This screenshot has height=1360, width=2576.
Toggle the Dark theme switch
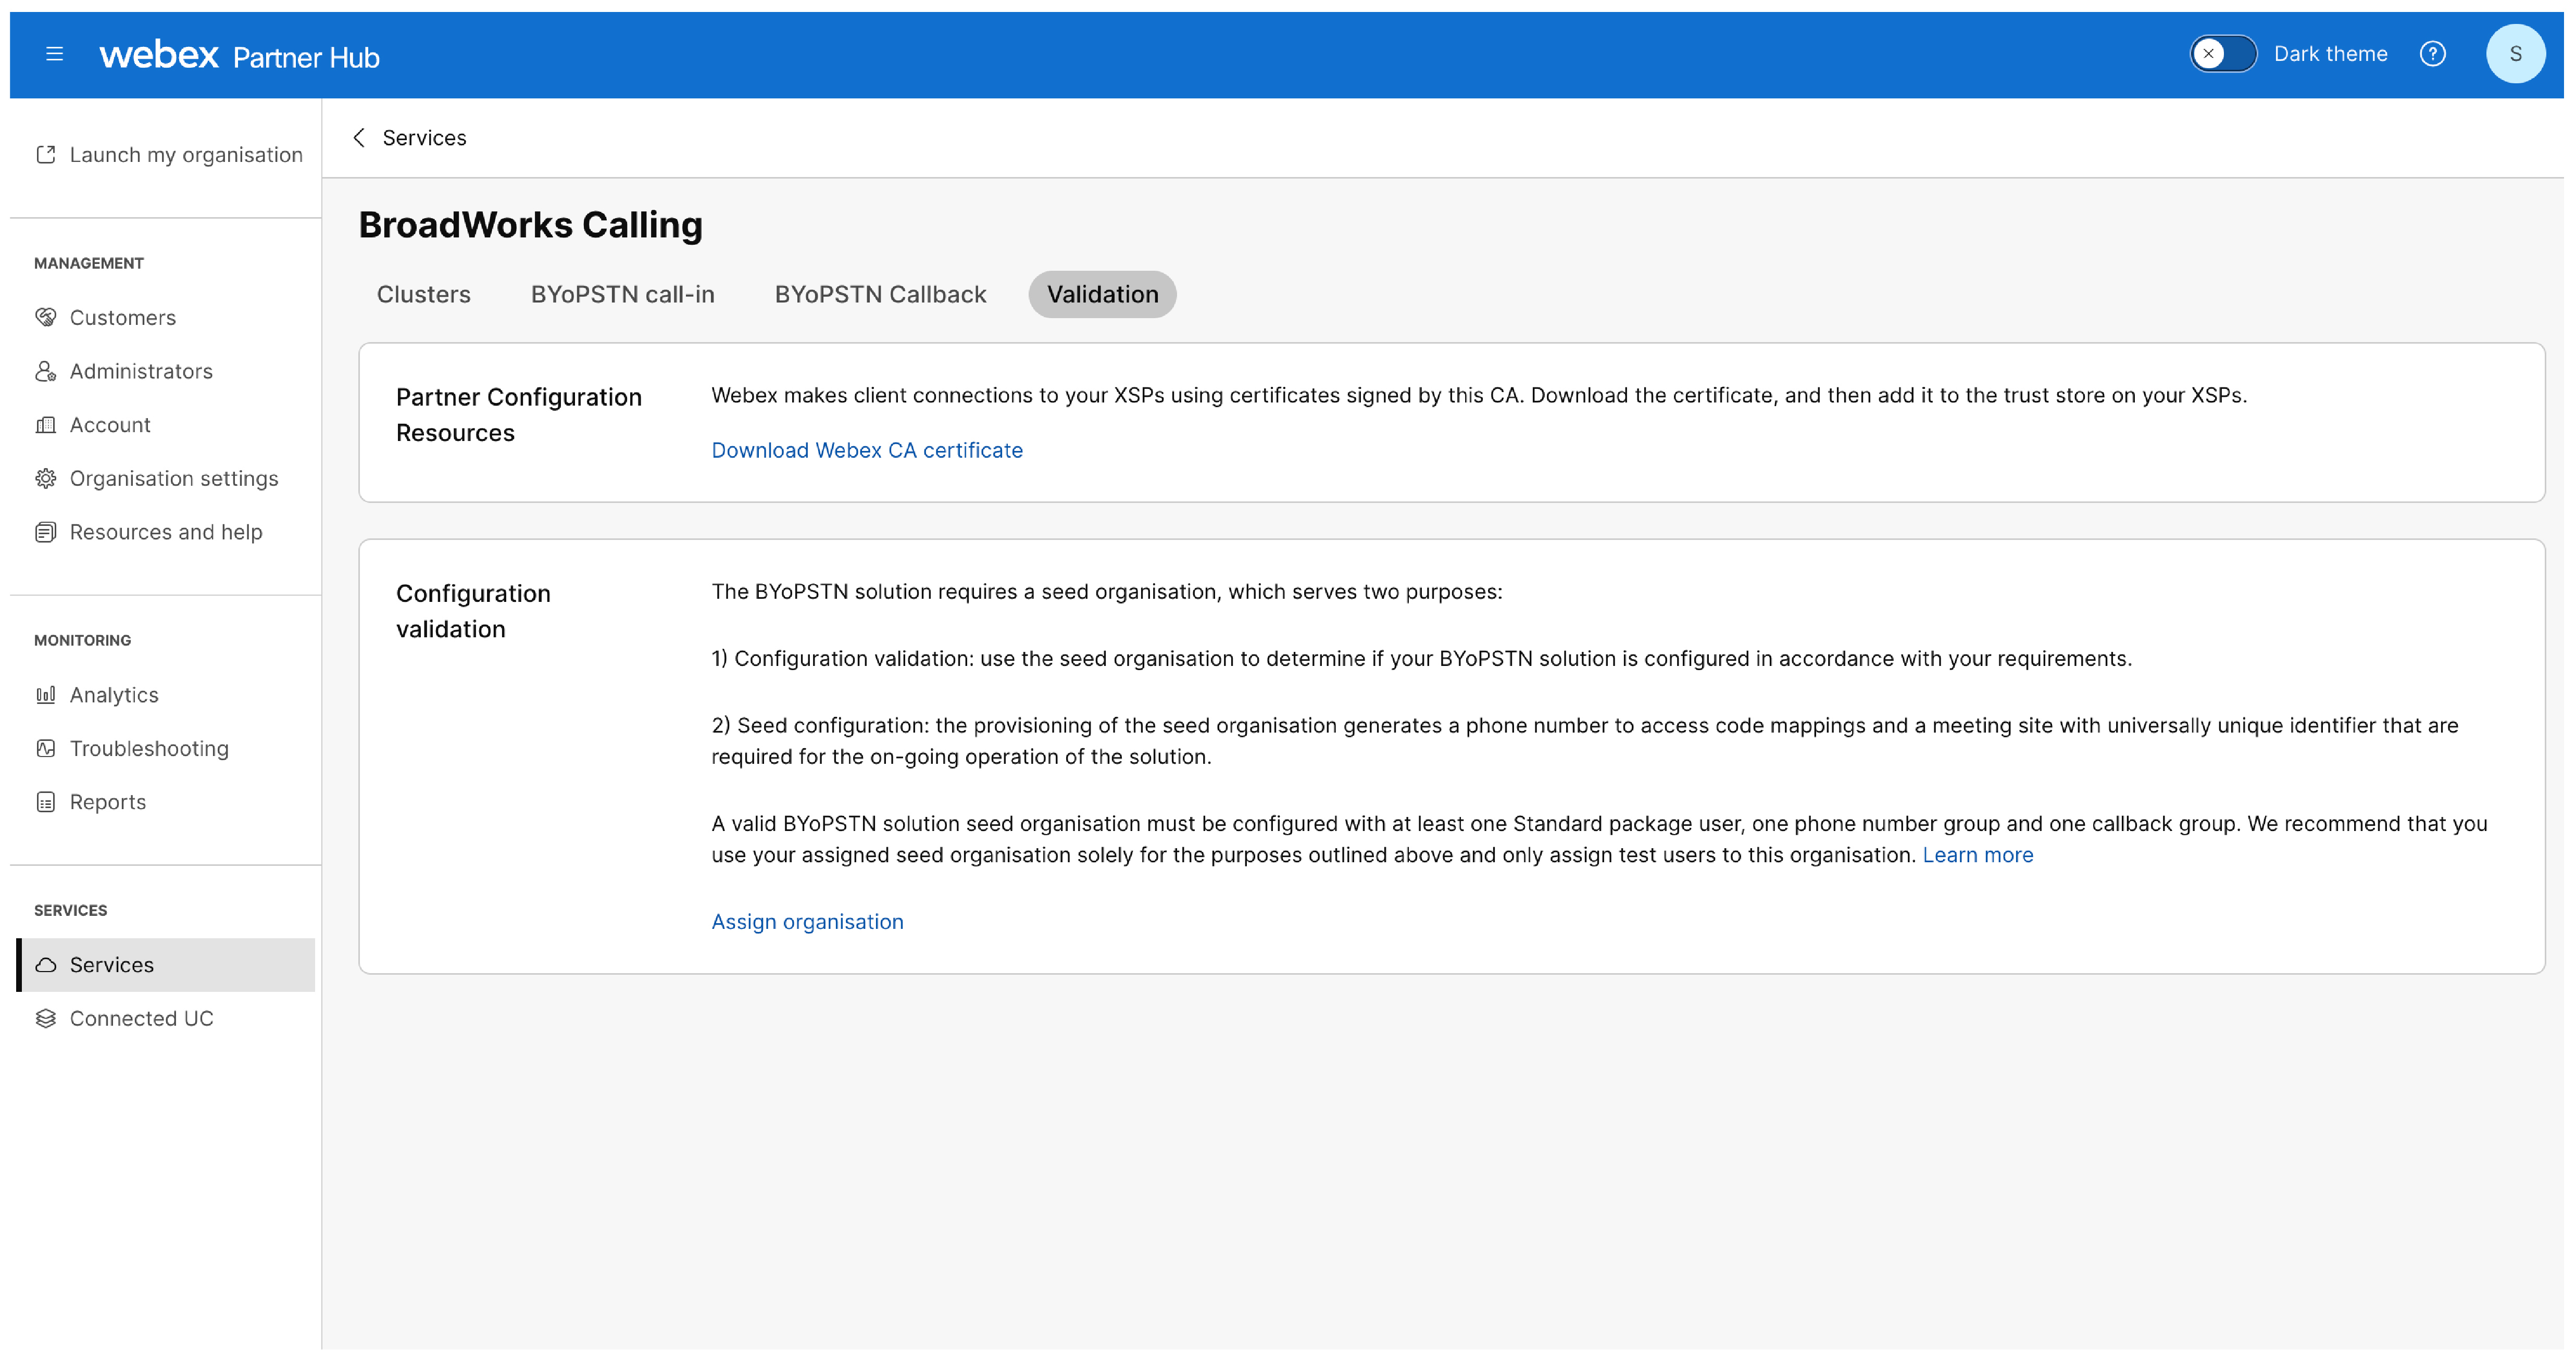pos(2222,54)
